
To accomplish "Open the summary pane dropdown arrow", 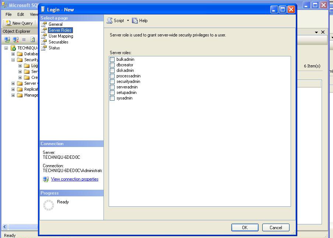I will point(316,32).
